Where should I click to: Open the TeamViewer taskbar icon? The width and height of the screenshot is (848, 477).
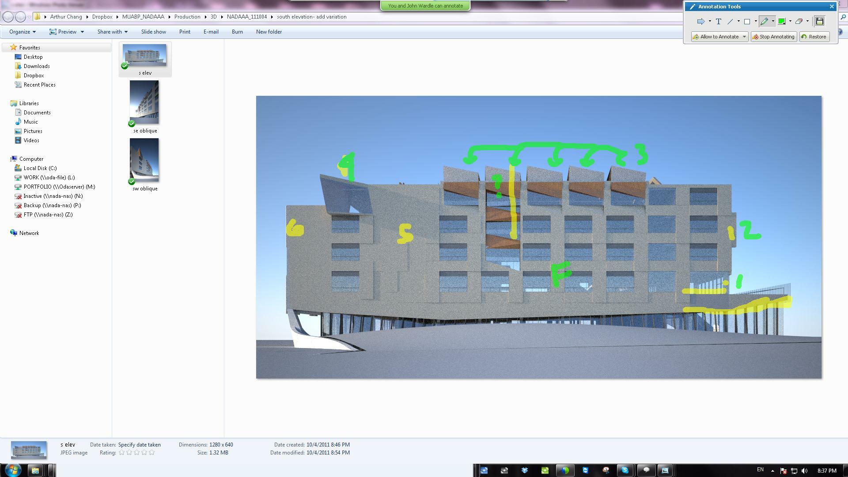coord(585,470)
